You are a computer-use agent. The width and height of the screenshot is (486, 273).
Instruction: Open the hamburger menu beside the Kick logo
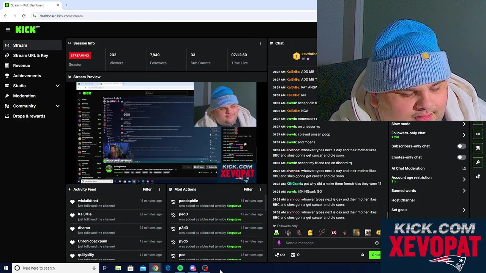point(8,30)
